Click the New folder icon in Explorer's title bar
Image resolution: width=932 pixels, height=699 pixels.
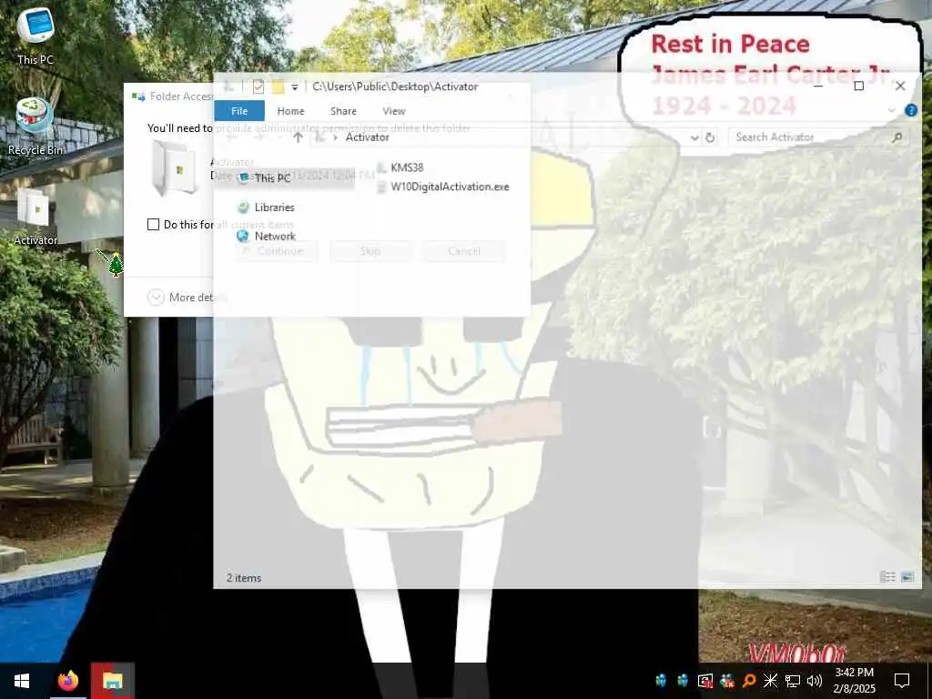pyautogui.click(x=278, y=86)
